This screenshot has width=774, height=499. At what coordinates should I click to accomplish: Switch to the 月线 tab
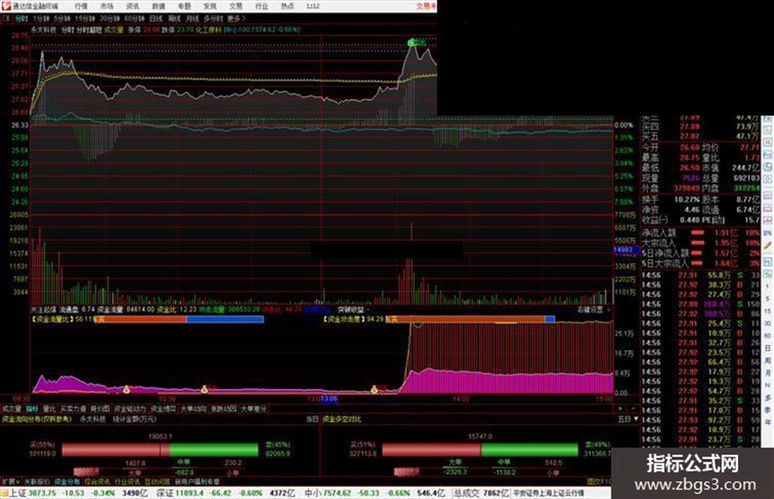click(x=192, y=19)
